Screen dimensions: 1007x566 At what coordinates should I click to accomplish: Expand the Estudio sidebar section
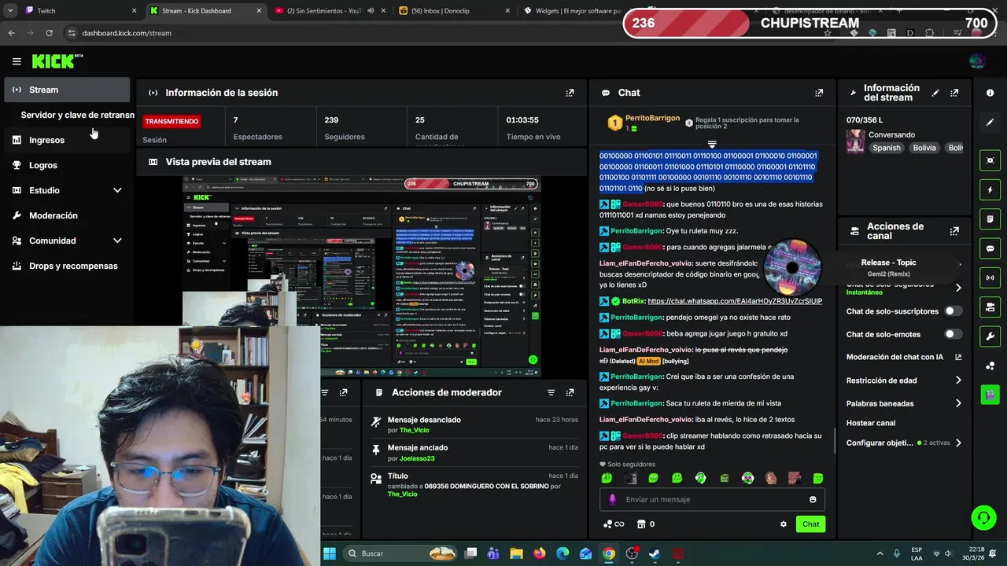pyautogui.click(x=117, y=190)
